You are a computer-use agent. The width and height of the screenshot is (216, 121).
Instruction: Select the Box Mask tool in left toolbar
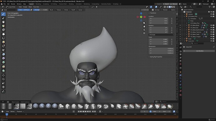pyautogui.click(x=3, y=34)
